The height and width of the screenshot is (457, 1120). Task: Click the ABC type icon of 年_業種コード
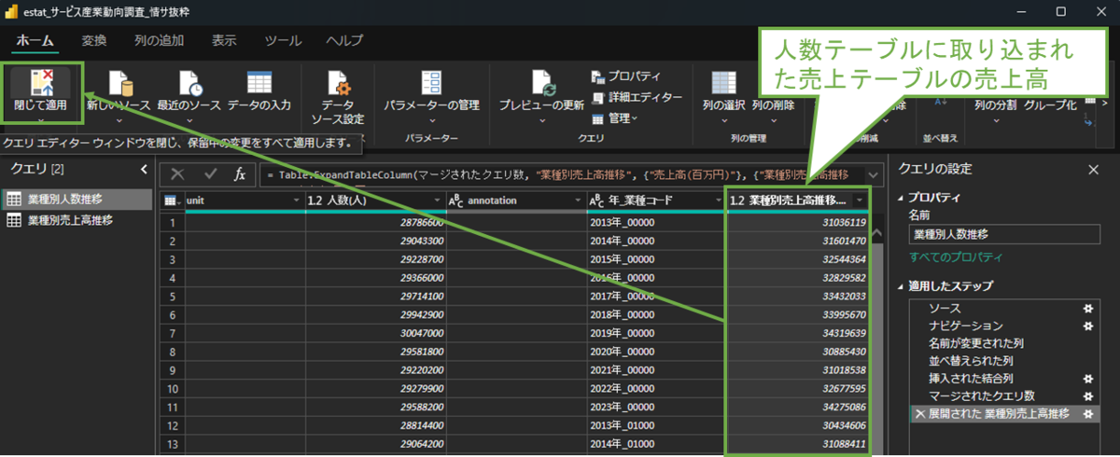[x=597, y=201]
